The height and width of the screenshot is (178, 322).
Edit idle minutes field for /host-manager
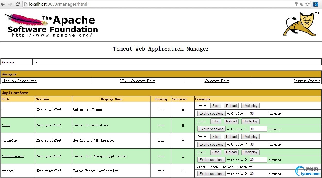[x=258, y=160]
